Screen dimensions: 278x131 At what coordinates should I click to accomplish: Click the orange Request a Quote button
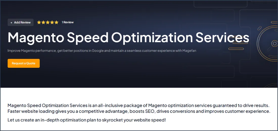point(24,63)
